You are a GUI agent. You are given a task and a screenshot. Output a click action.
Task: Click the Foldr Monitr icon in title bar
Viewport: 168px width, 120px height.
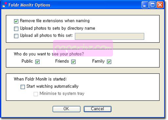click(x=5, y=5)
